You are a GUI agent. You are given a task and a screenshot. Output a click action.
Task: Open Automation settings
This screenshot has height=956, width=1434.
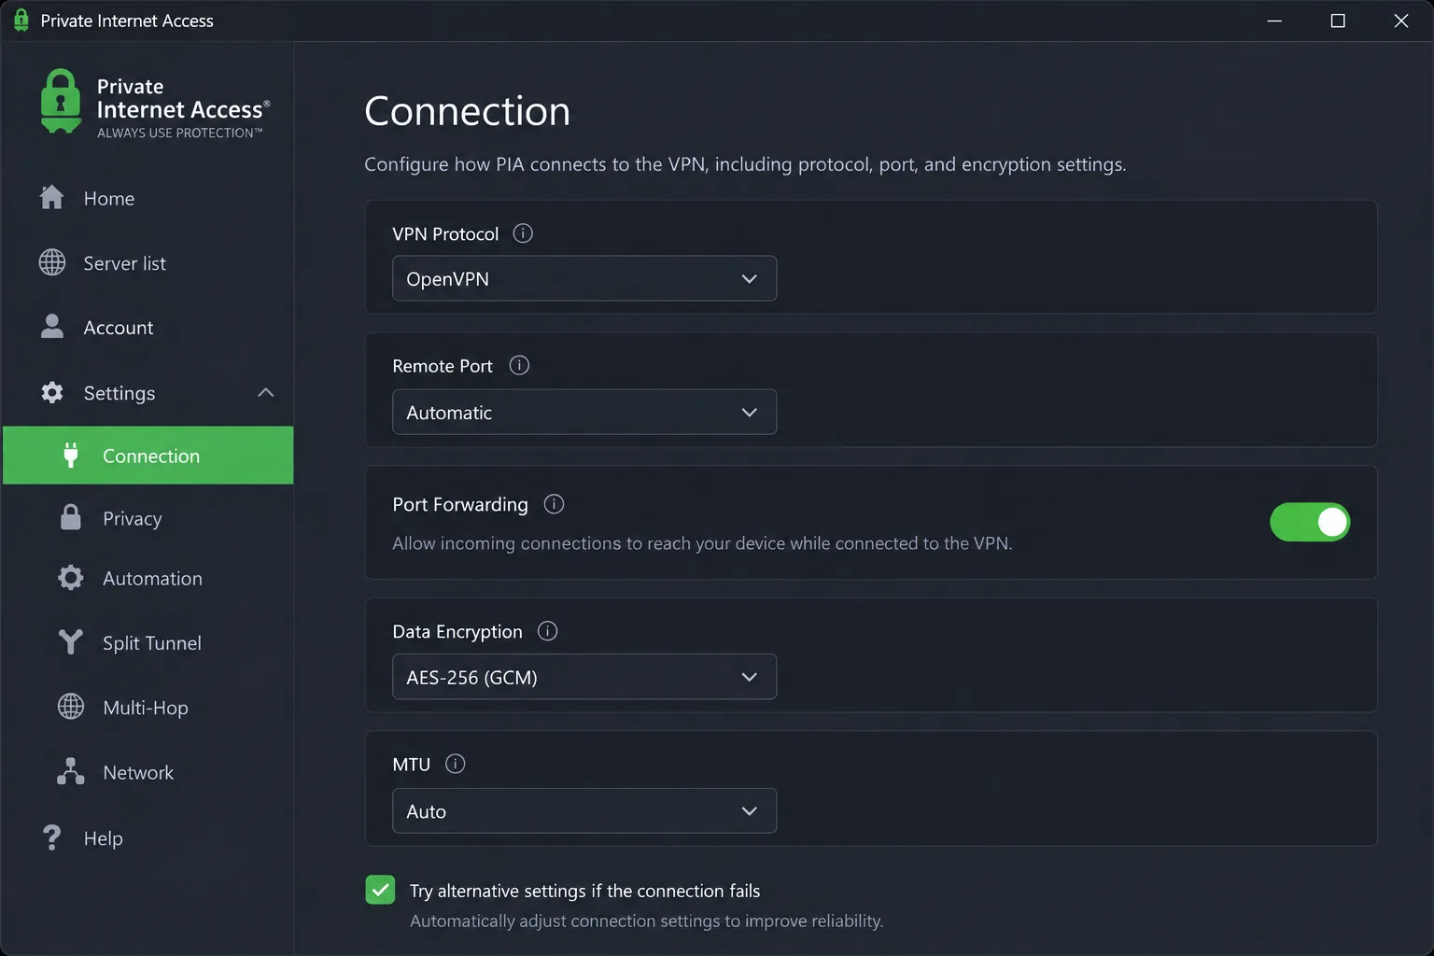[x=148, y=578]
